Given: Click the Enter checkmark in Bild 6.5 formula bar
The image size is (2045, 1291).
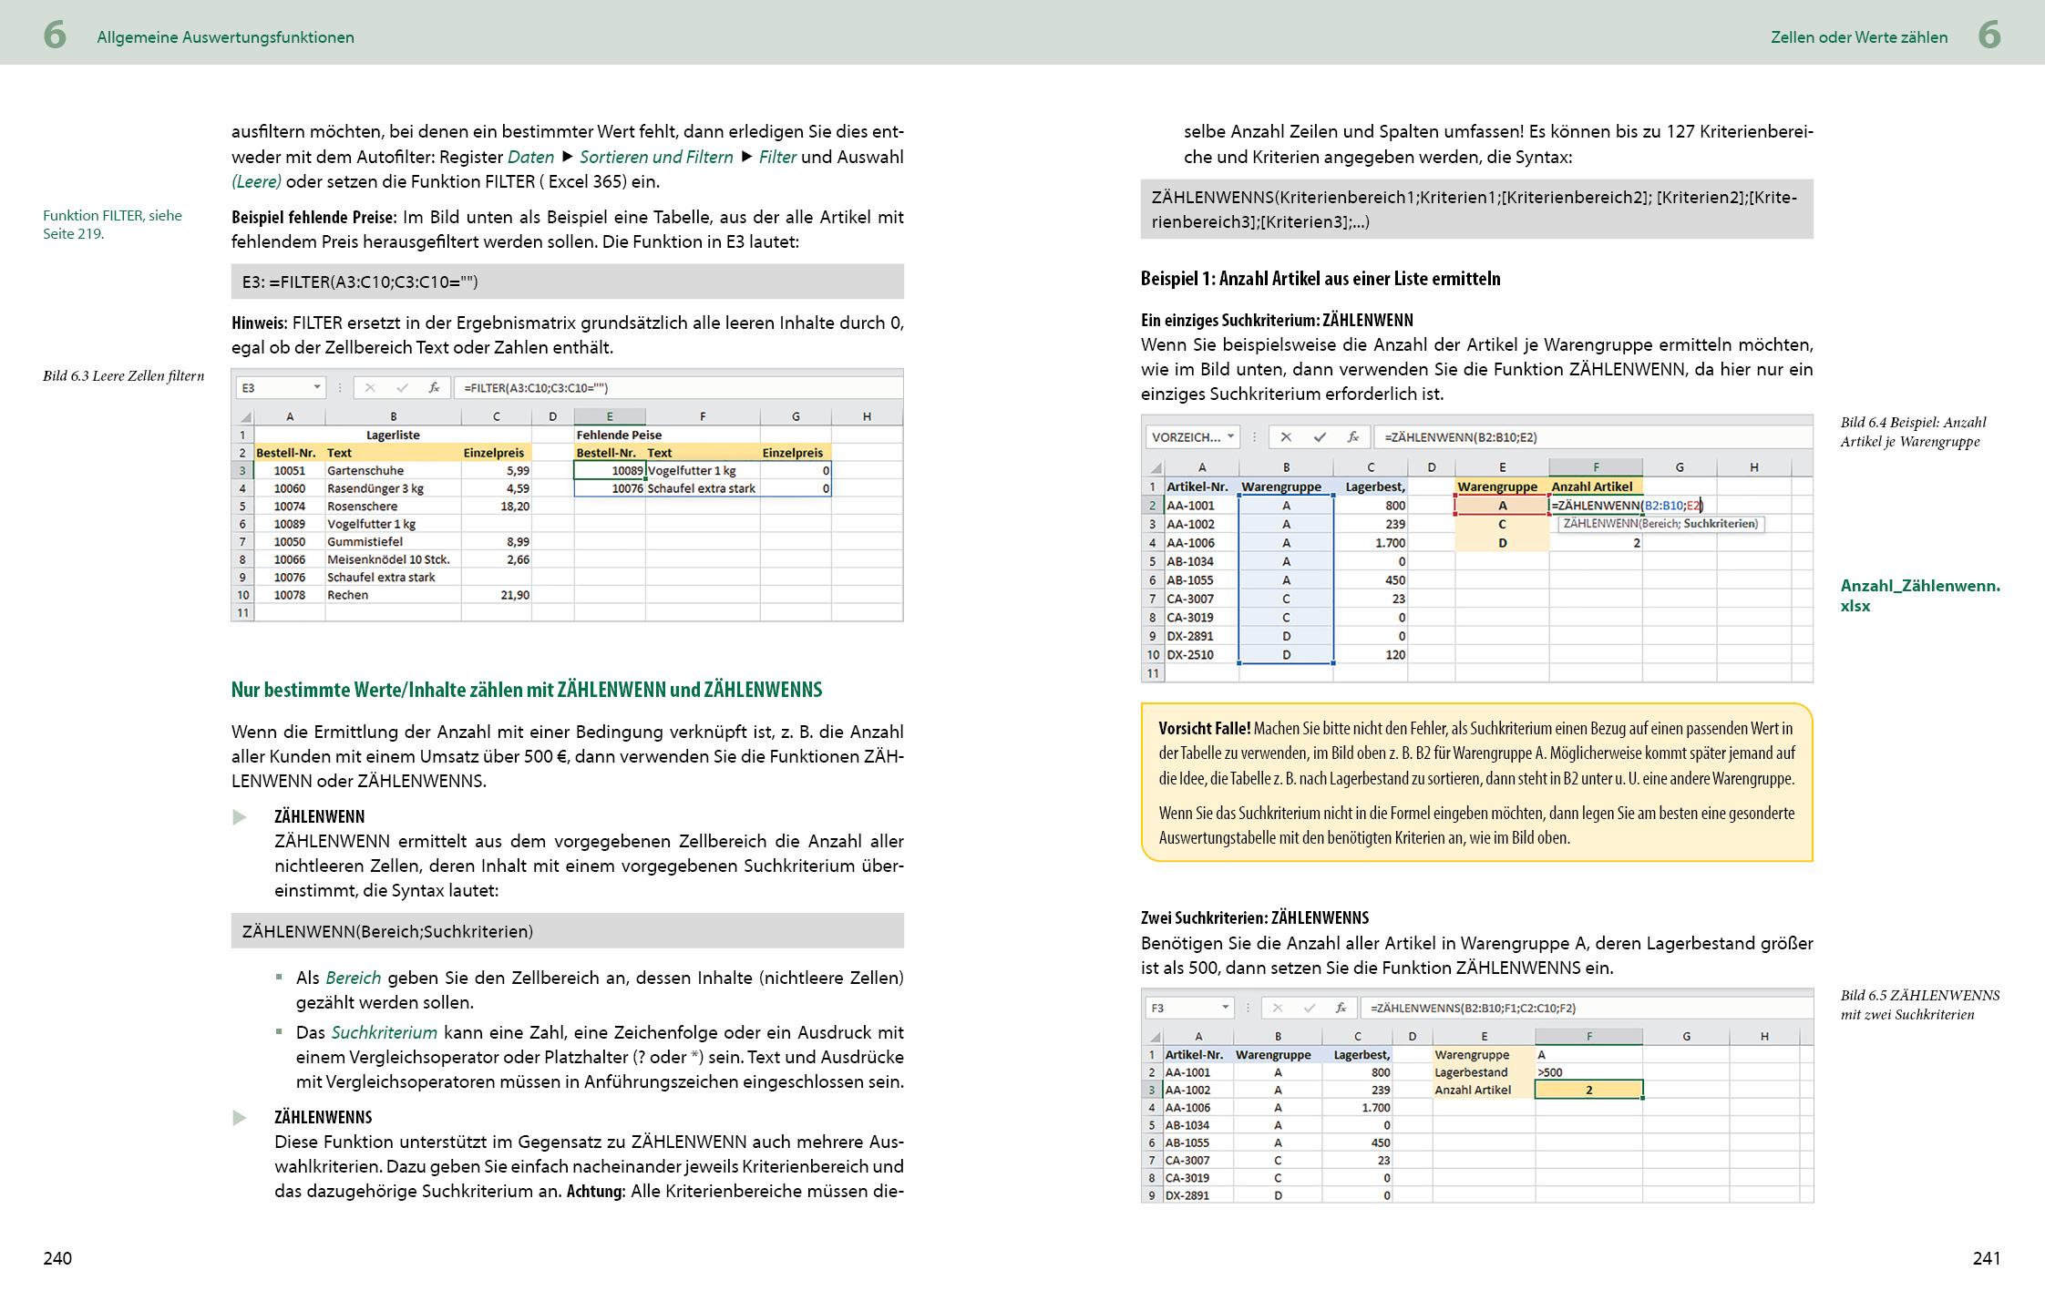Looking at the screenshot, I should (x=1310, y=1009).
